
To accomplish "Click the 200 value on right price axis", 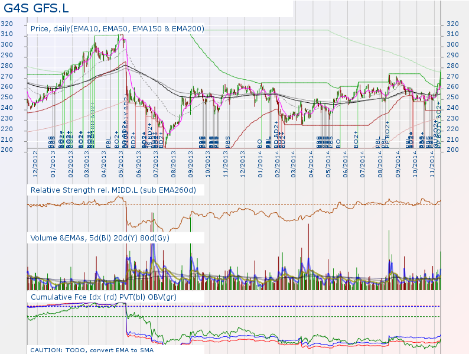I will pos(453,150).
